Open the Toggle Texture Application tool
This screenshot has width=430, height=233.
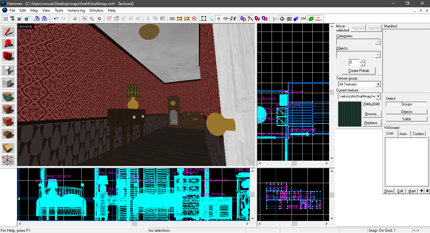9,97
